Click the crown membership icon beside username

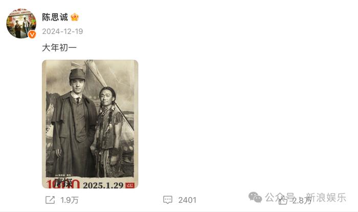tap(75, 17)
